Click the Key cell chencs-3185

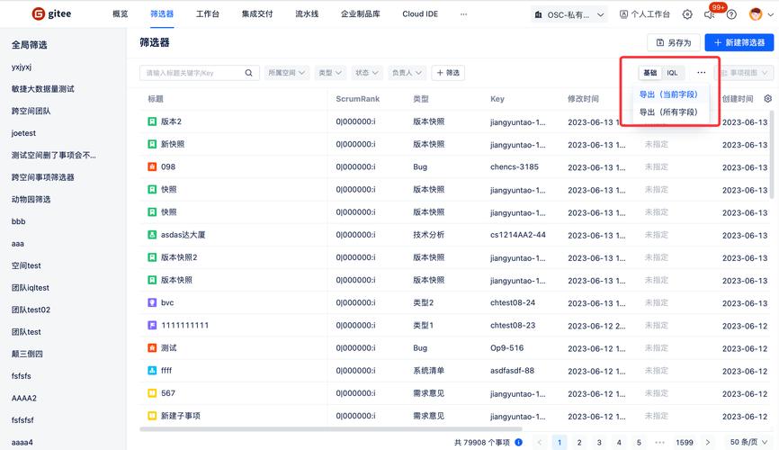click(515, 166)
